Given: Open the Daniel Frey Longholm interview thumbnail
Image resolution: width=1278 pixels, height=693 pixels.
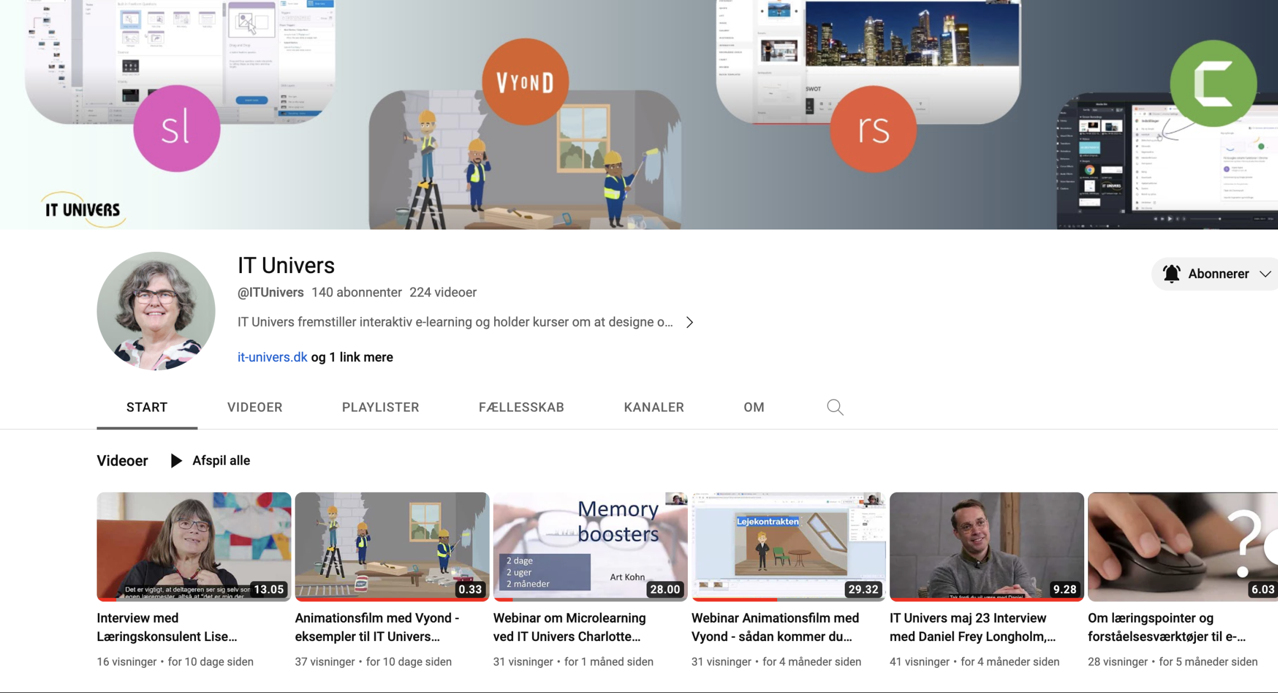Looking at the screenshot, I should click(x=987, y=547).
